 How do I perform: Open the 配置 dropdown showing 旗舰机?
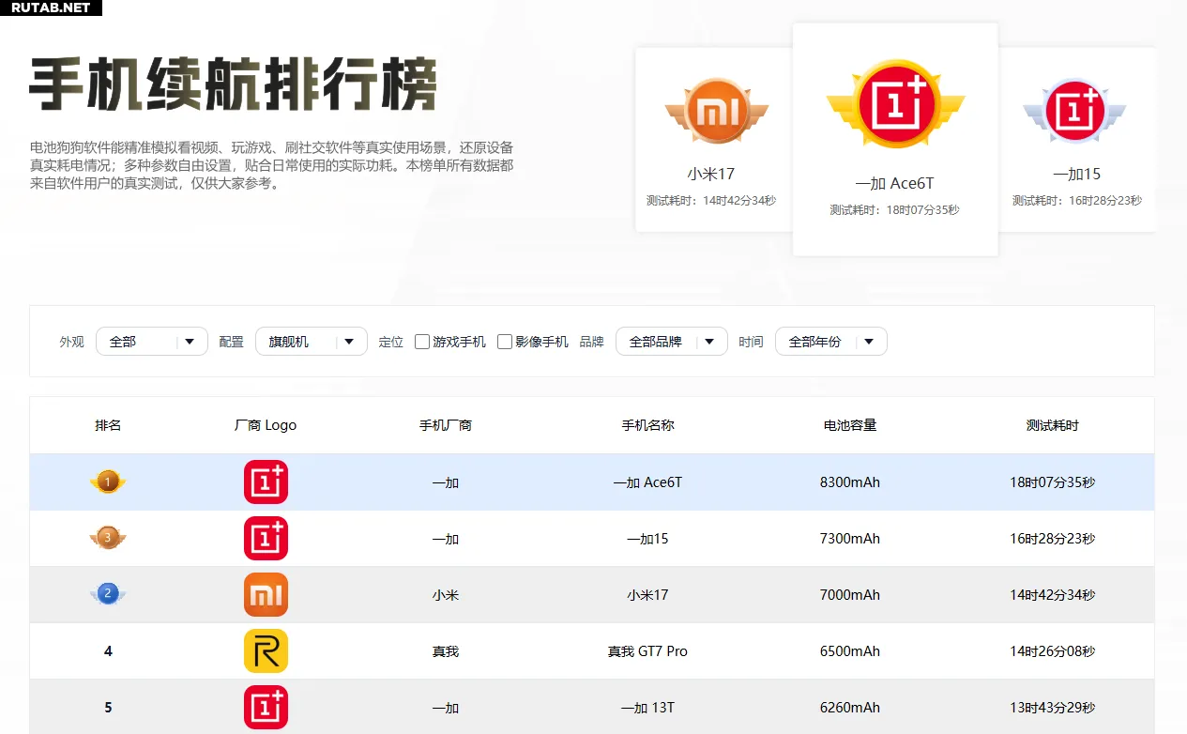tap(311, 342)
